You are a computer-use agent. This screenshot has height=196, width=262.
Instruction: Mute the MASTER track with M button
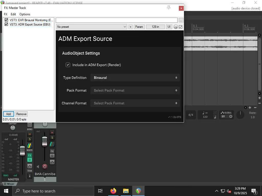click(30, 134)
